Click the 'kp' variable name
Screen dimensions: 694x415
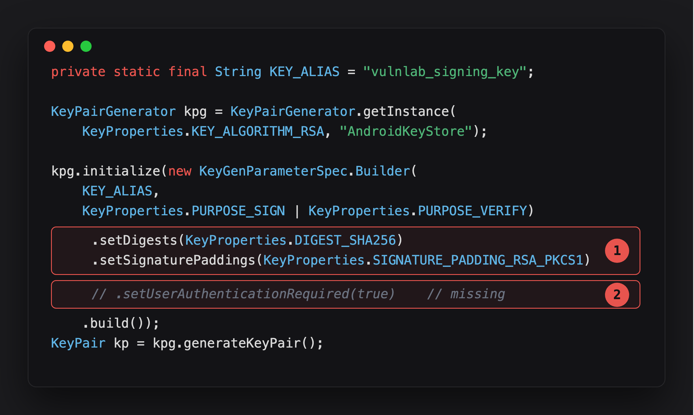[121, 343]
